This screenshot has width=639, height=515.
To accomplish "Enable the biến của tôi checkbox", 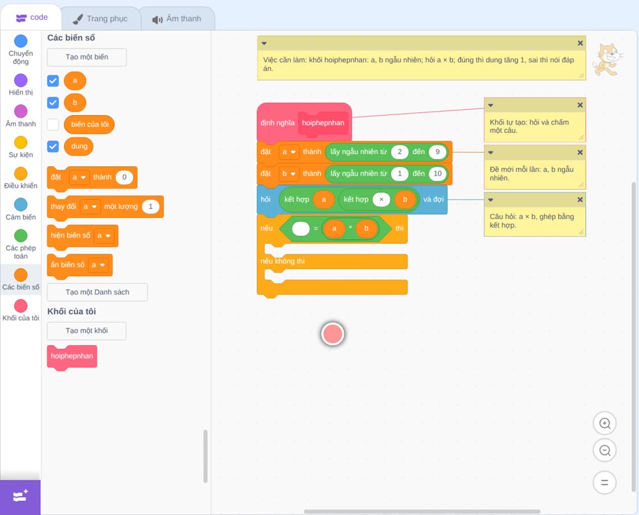I will click(53, 124).
